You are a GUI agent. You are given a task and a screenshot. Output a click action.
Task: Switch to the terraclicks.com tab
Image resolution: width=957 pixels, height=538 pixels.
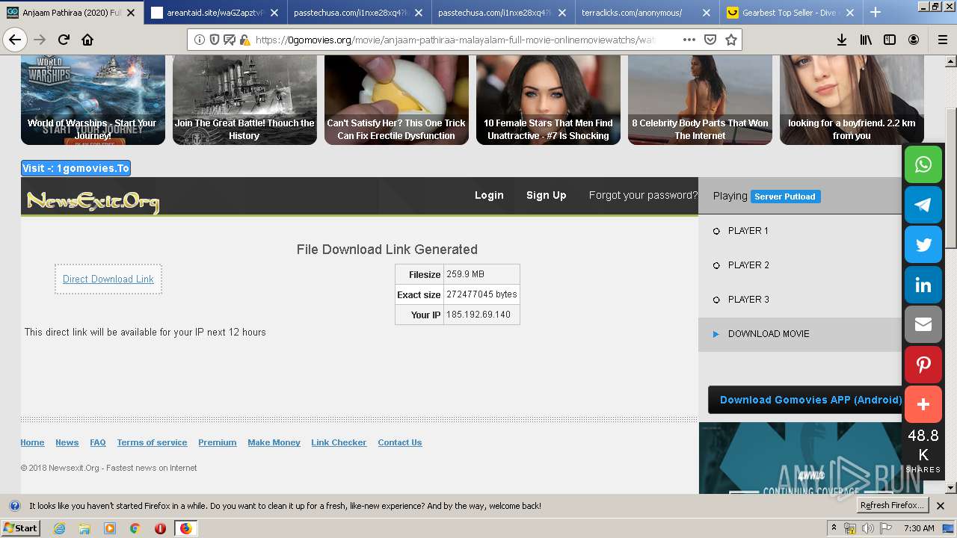click(647, 12)
